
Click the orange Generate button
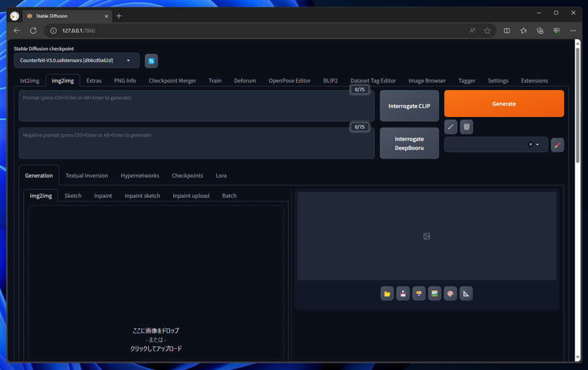pos(504,104)
